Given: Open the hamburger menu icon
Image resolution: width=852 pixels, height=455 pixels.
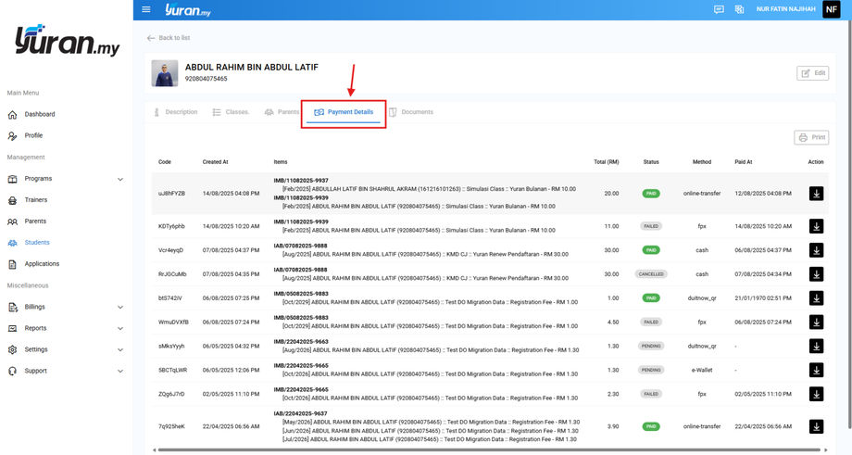Looking at the screenshot, I should pyautogui.click(x=145, y=9).
